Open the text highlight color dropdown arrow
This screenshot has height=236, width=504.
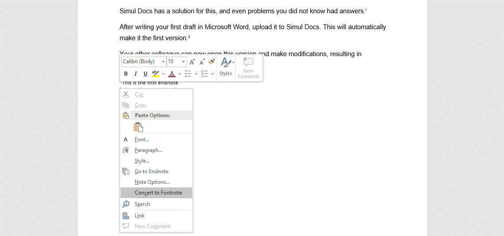pos(163,74)
